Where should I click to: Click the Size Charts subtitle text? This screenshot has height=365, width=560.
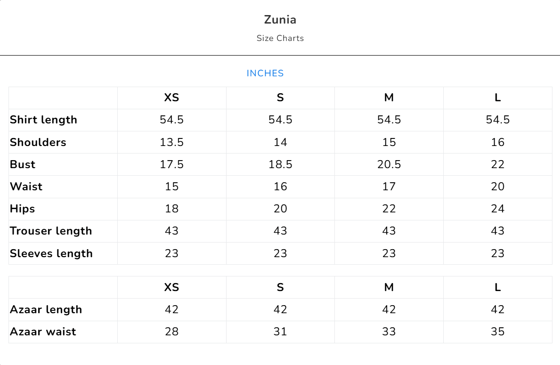(280, 39)
